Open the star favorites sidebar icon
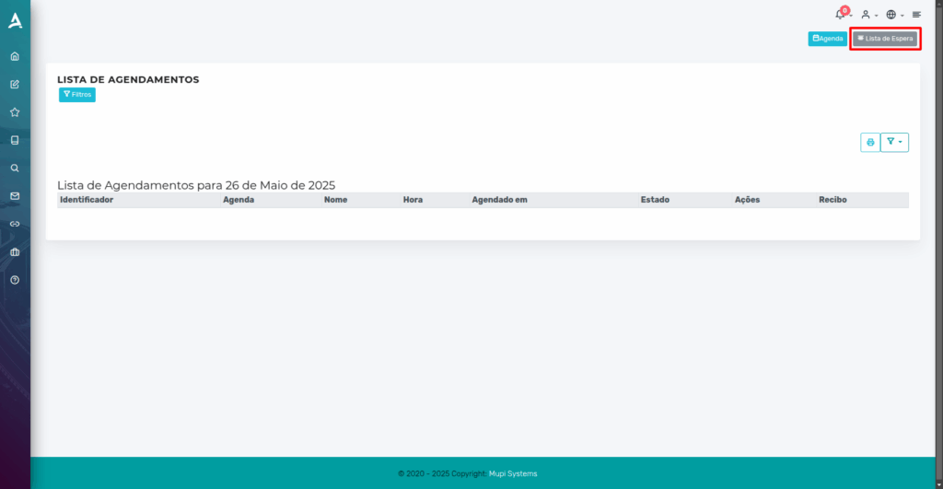The width and height of the screenshot is (943, 489). [x=15, y=112]
